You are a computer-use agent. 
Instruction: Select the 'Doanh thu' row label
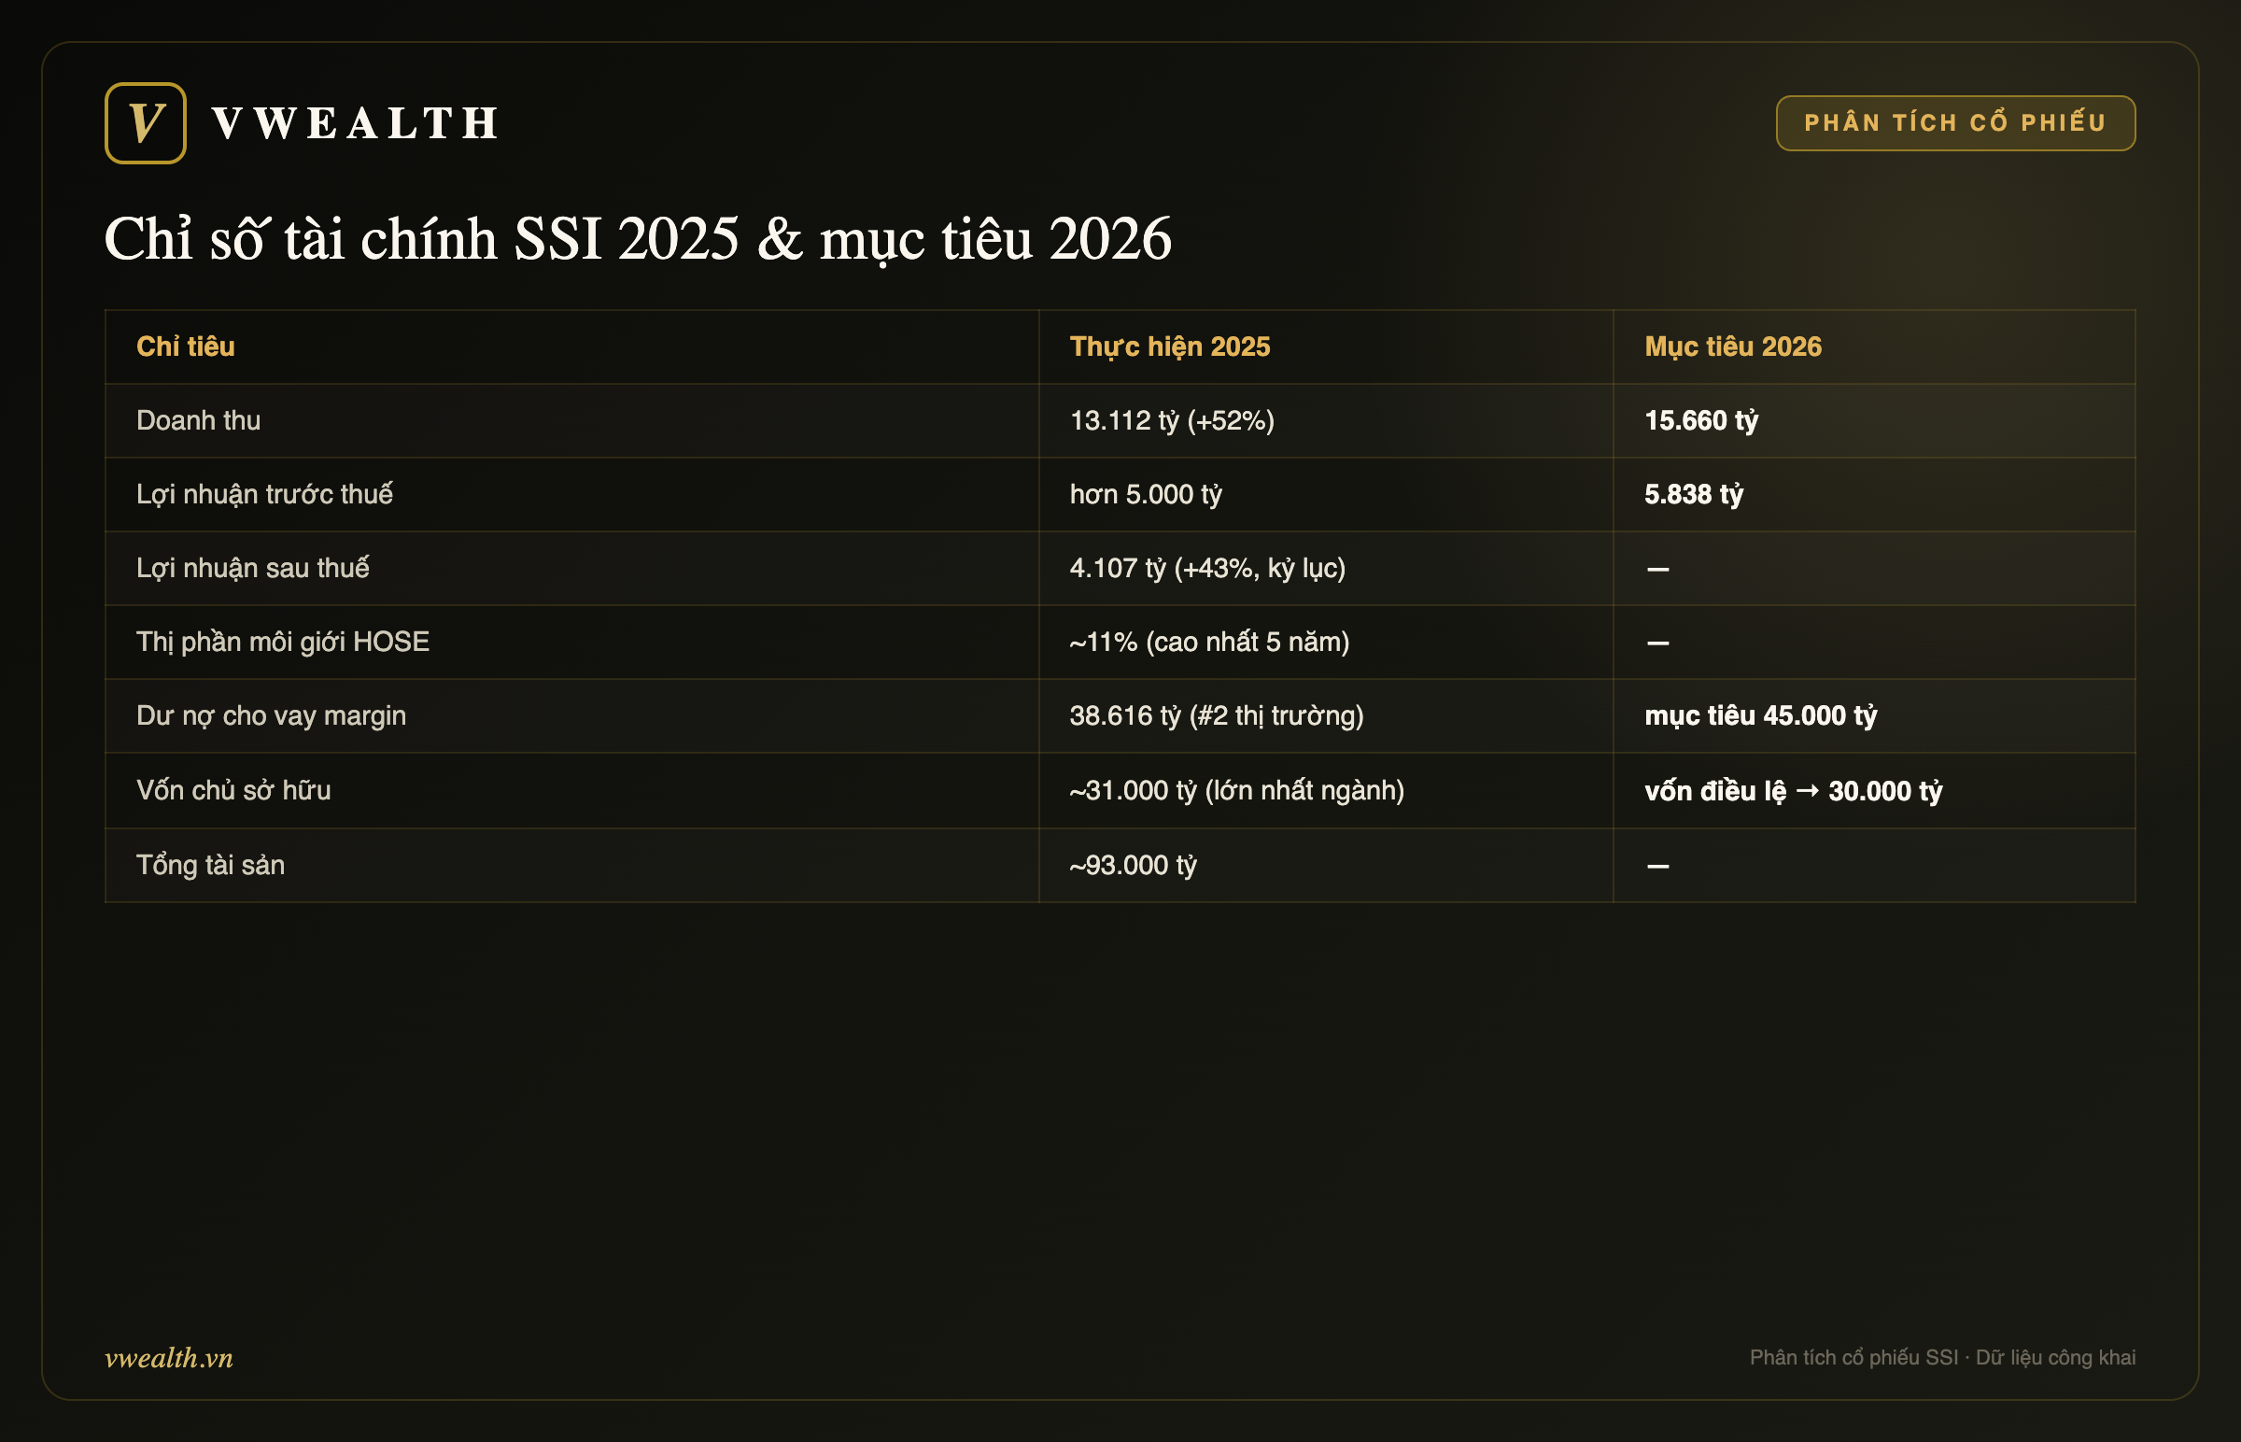coord(199,420)
